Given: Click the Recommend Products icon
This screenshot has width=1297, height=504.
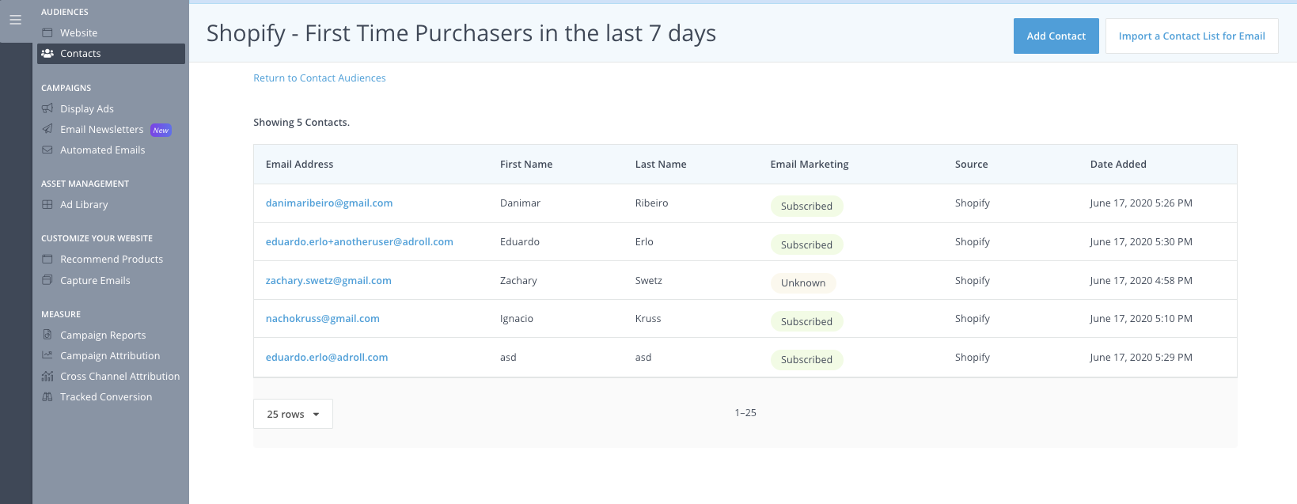Looking at the screenshot, I should click(x=47, y=259).
